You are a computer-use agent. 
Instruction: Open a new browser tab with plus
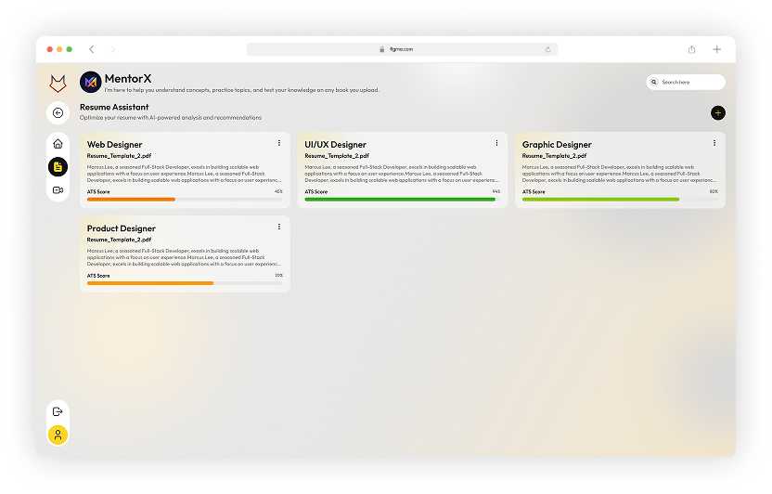point(717,49)
